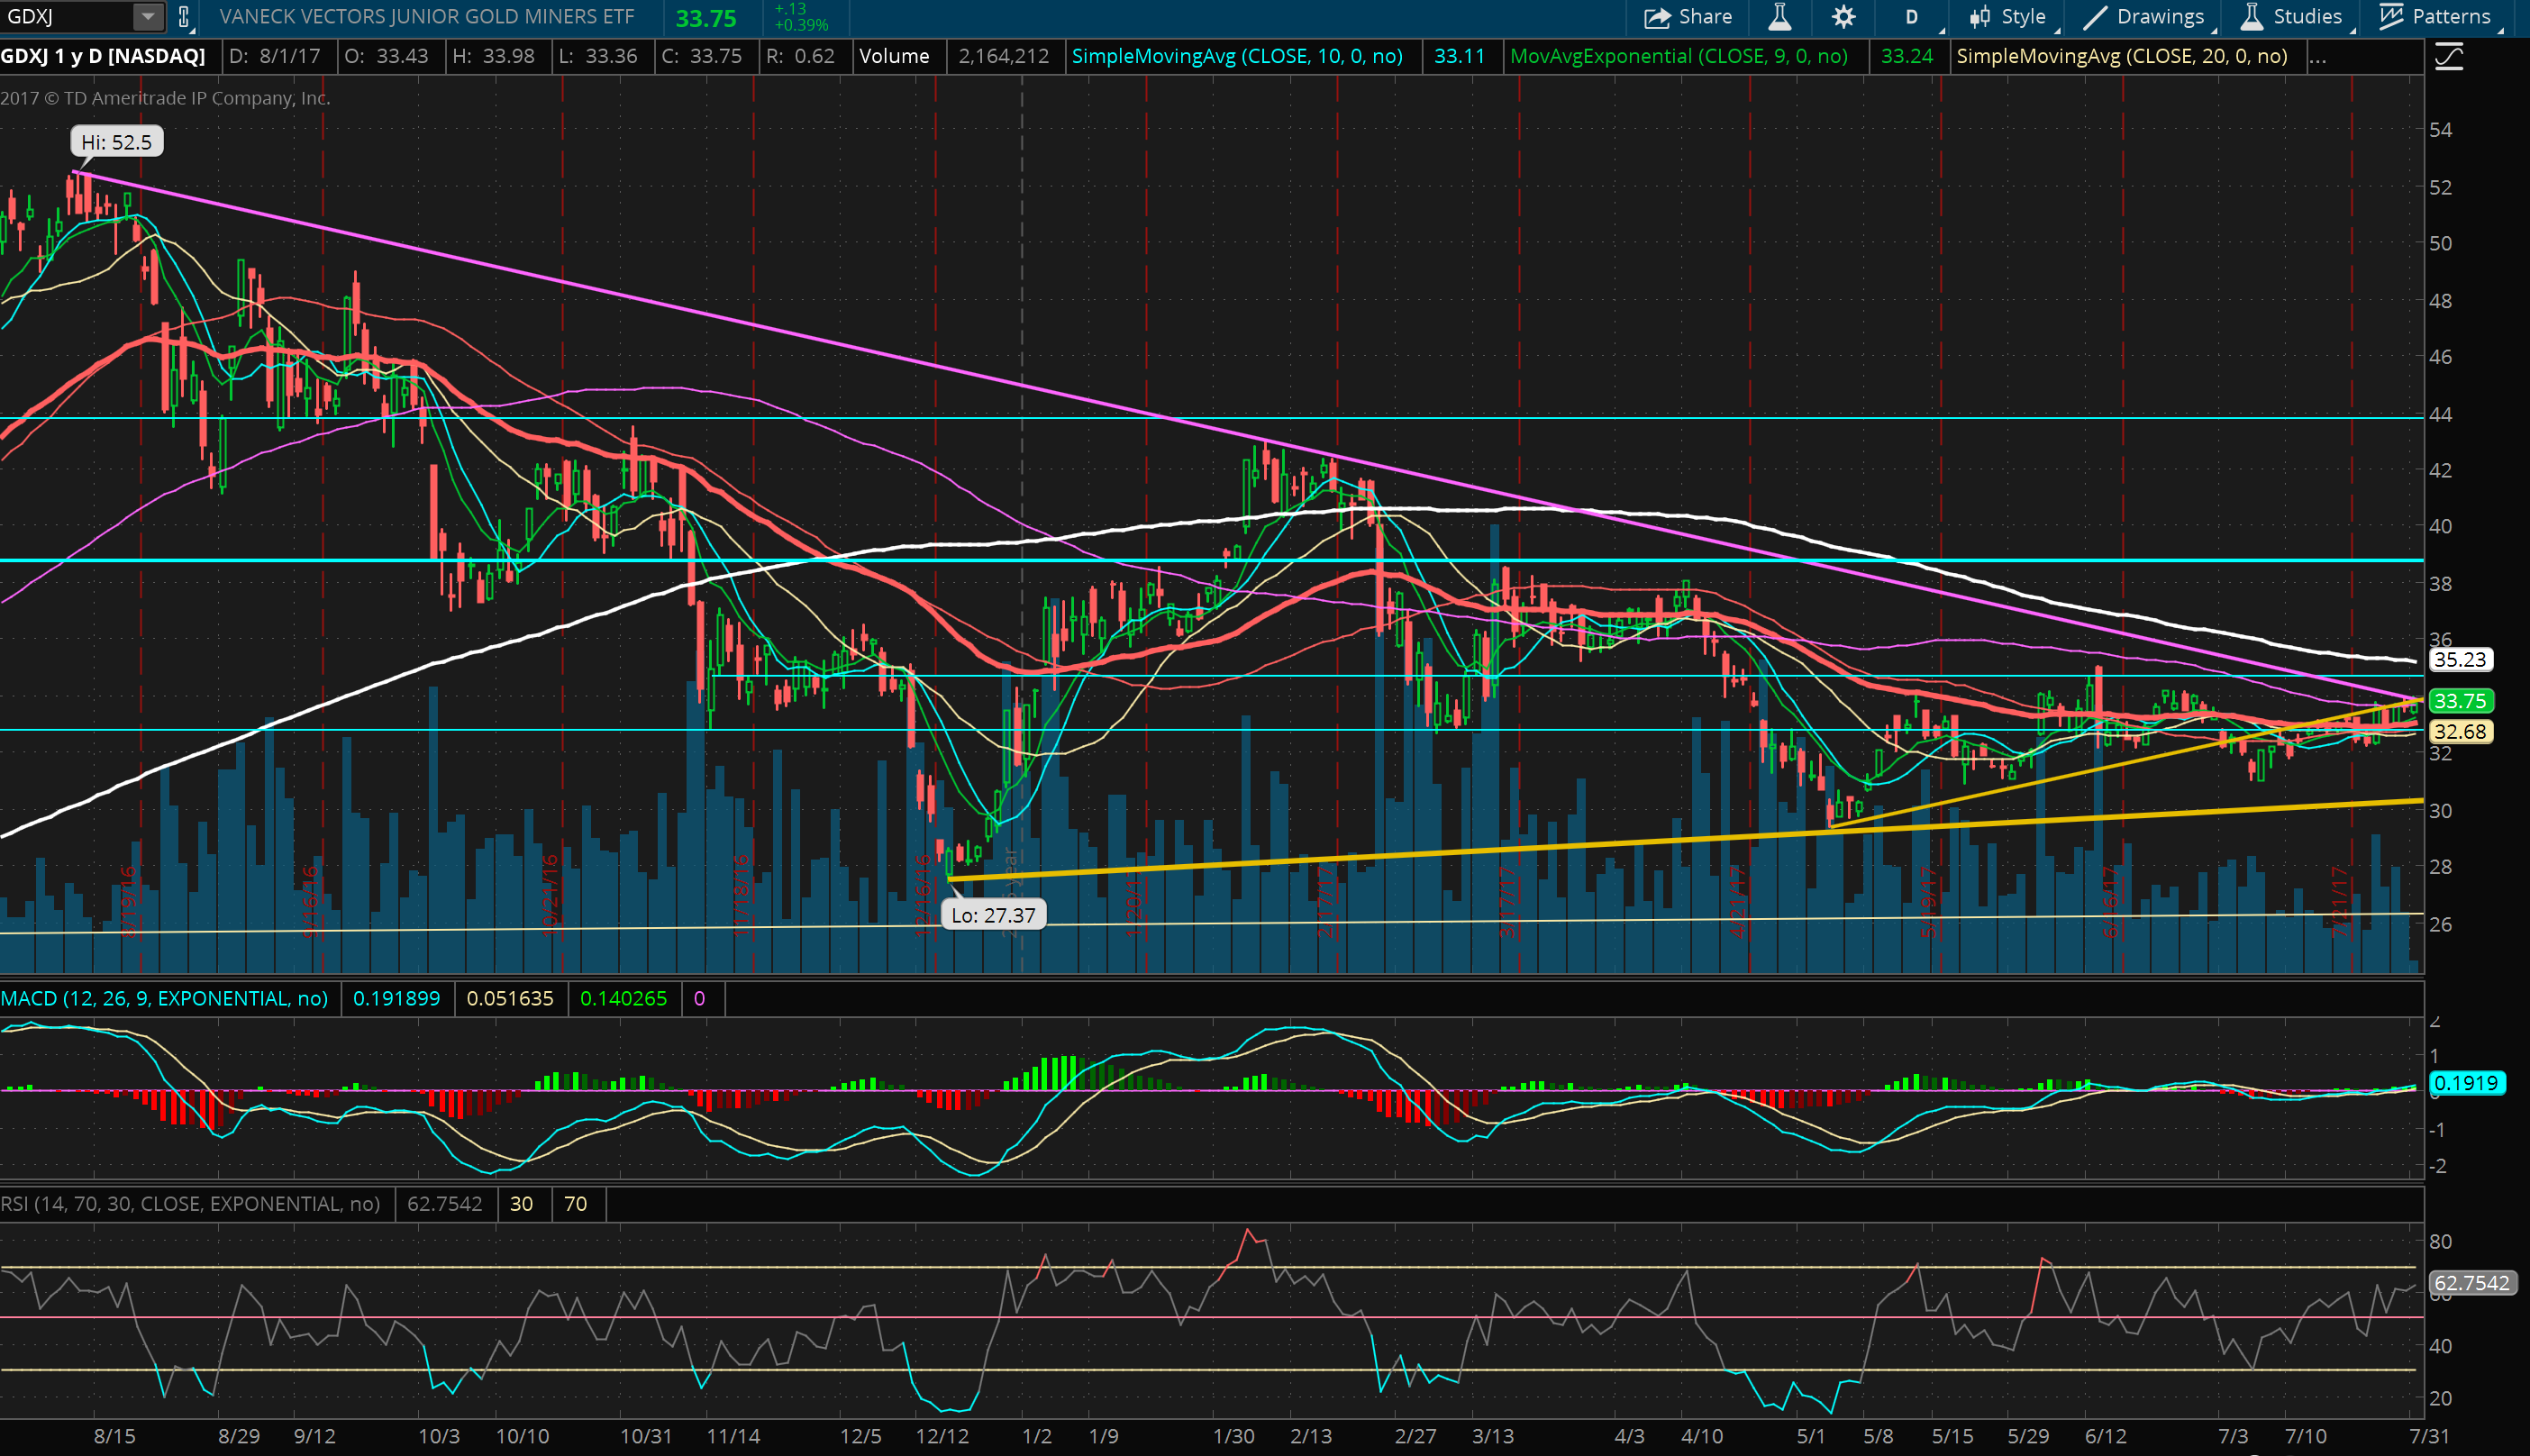Click the curve scale icon right of chart
The image size is (2530, 1456).
(x=2449, y=57)
